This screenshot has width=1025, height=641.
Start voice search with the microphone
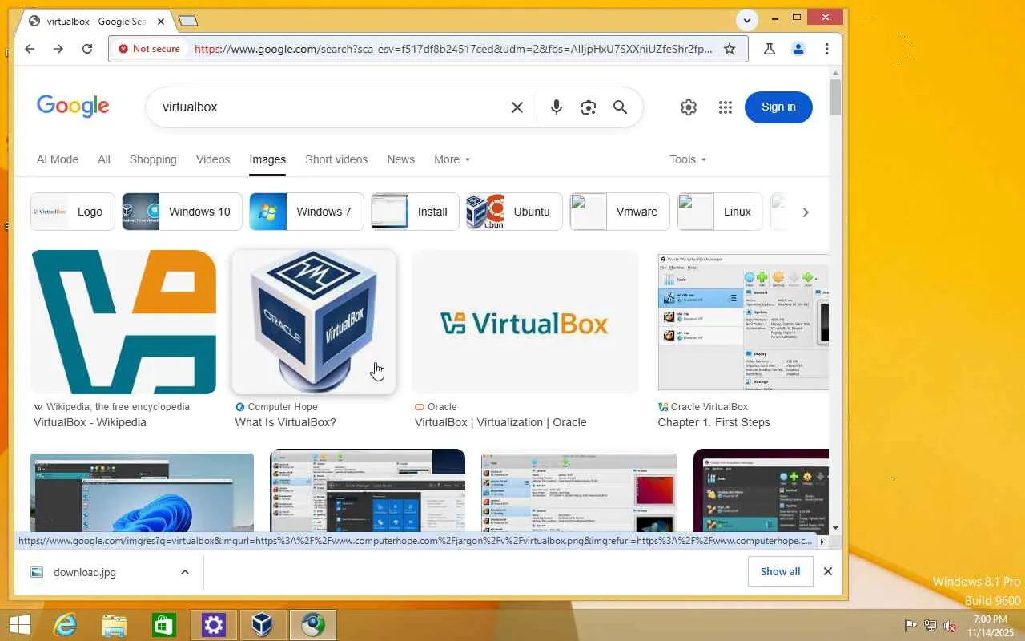coord(557,107)
